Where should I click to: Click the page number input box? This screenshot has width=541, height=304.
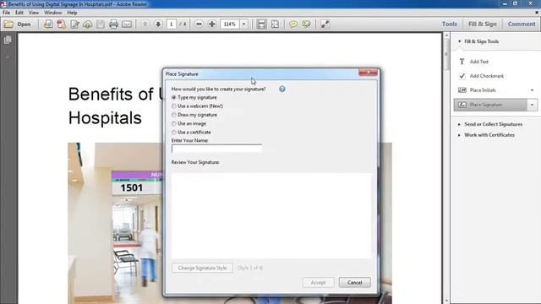click(171, 24)
